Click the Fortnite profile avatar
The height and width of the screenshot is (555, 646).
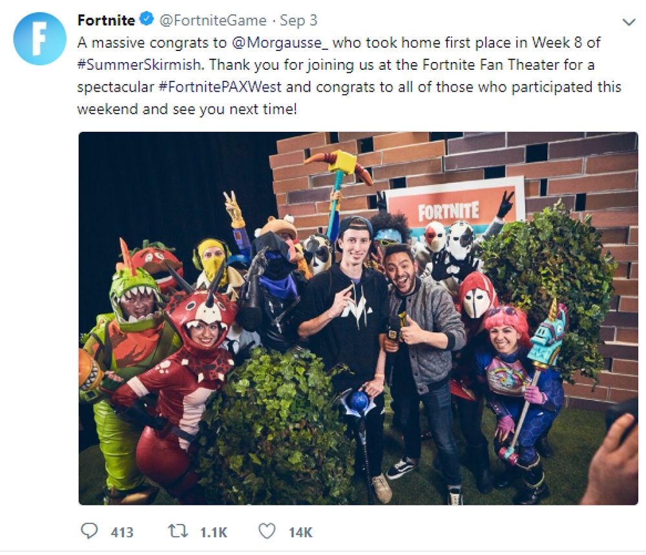[x=39, y=39]
